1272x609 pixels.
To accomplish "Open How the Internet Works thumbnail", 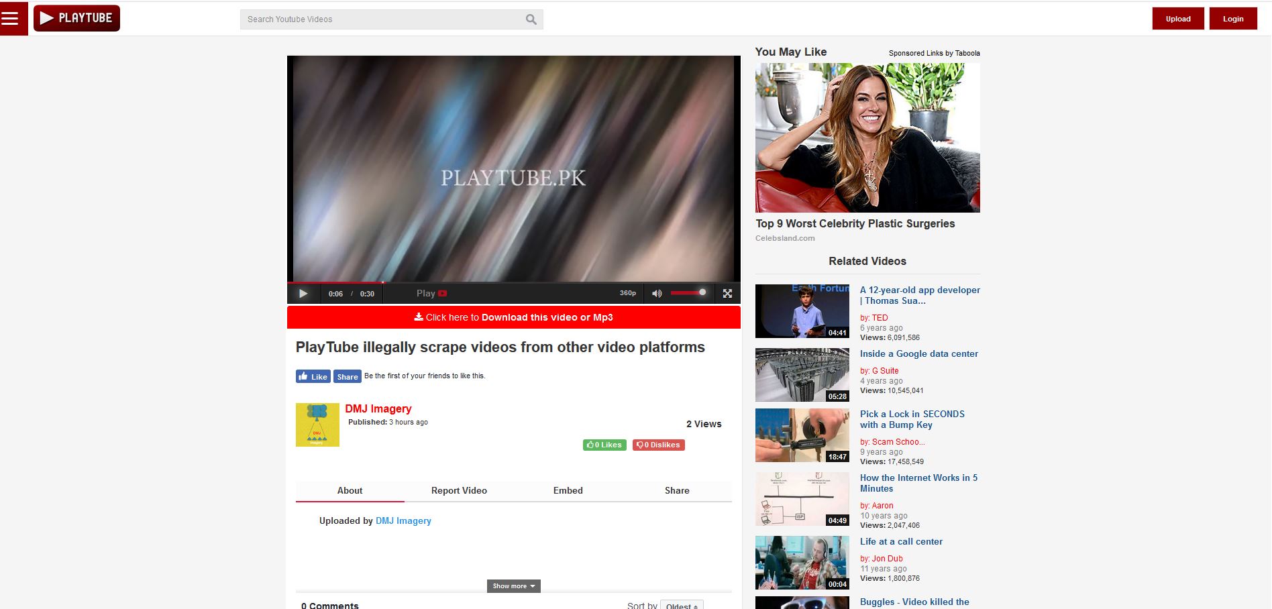I will 802,499.
